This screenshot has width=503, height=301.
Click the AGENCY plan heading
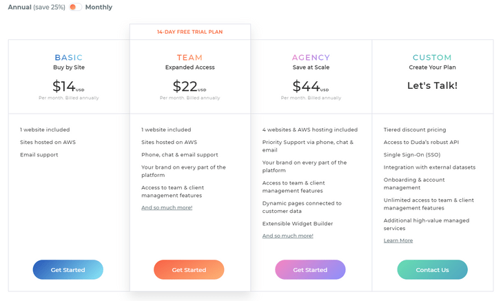(x=311, y=58)
